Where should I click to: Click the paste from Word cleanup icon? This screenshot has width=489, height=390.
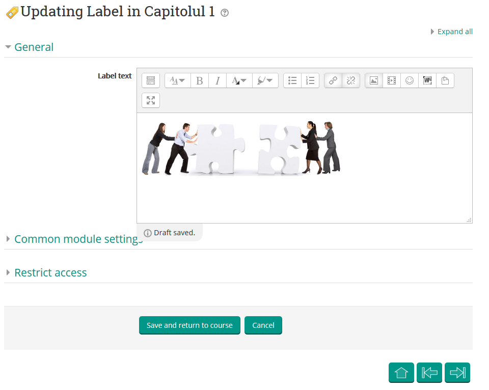click(427, 80)
